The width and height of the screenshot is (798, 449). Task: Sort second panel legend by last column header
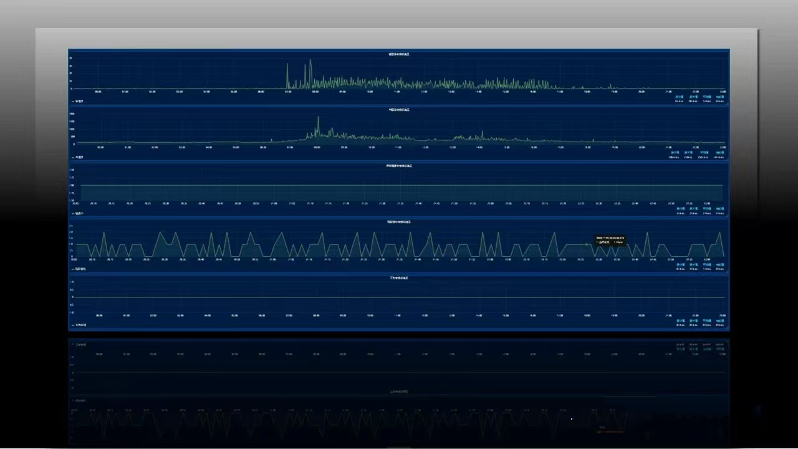click(x=720, y=153)
